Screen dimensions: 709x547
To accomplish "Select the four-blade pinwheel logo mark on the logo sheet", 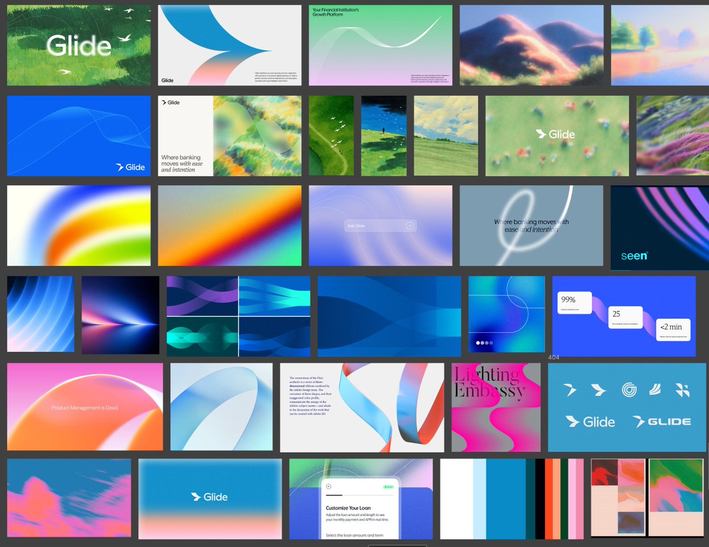I will tap(682, 389).
